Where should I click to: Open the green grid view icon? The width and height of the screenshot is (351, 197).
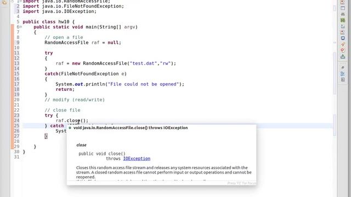[343, 20]
